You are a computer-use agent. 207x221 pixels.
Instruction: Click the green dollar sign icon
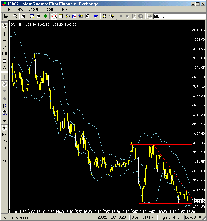[x=45, y=16]
